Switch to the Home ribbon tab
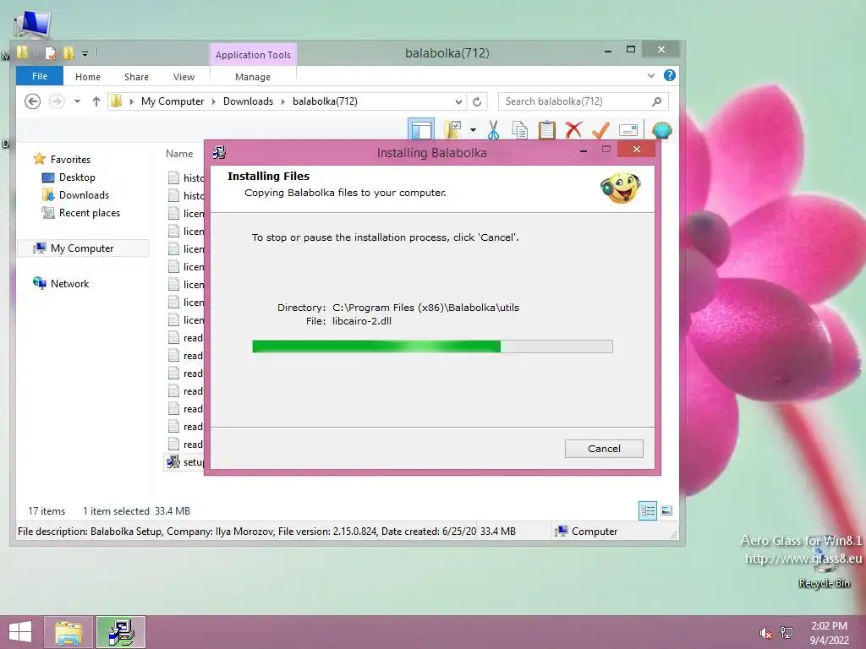Image resolution: width=866 pixels, height=649 pixels. 88,77
